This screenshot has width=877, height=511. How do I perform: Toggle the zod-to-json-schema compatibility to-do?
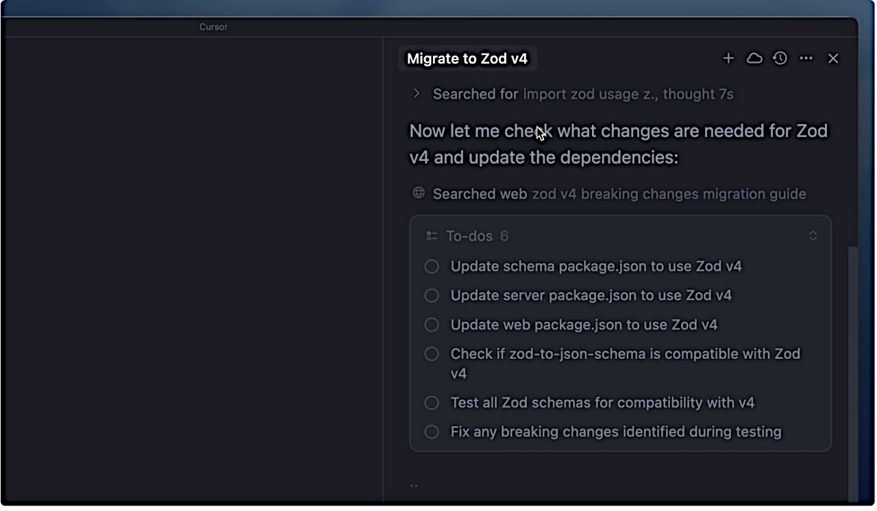(x=432, y=354)
